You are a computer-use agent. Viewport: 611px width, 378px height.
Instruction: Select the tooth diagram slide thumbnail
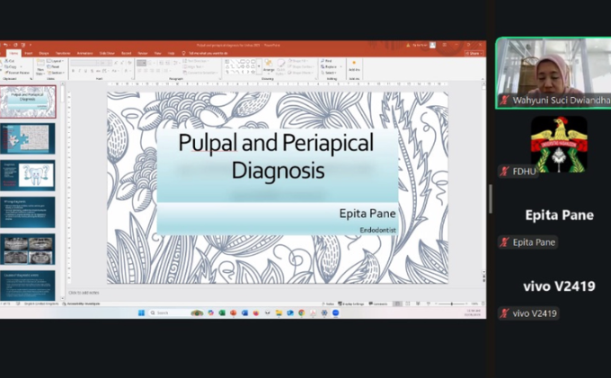tap(28, 174)
